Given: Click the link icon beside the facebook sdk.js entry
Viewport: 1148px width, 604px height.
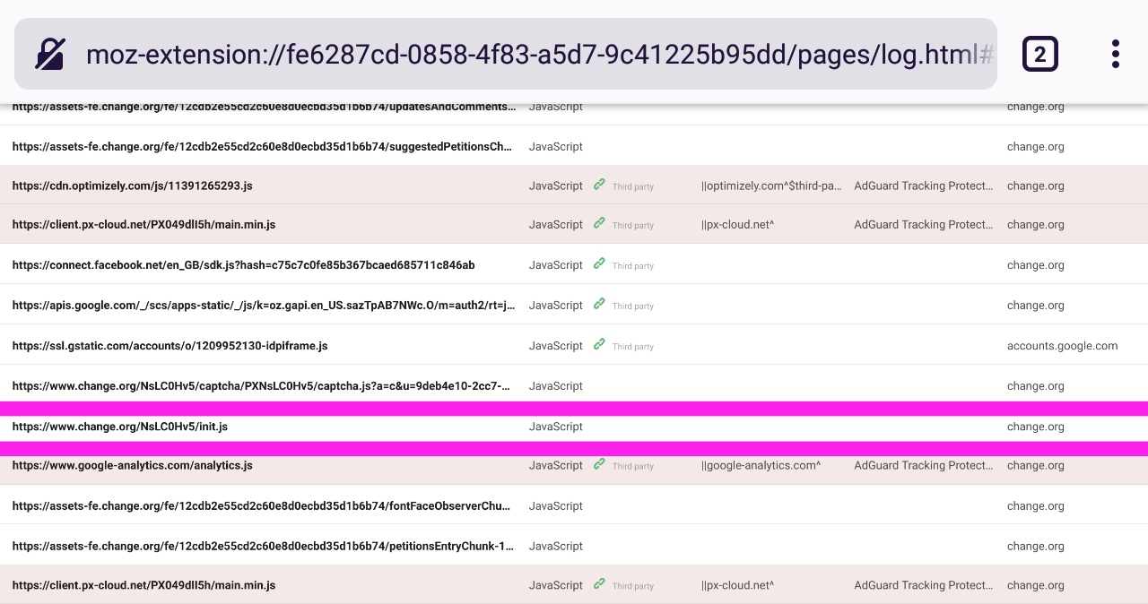Looking at the screenshot, I should pos(599,265).
